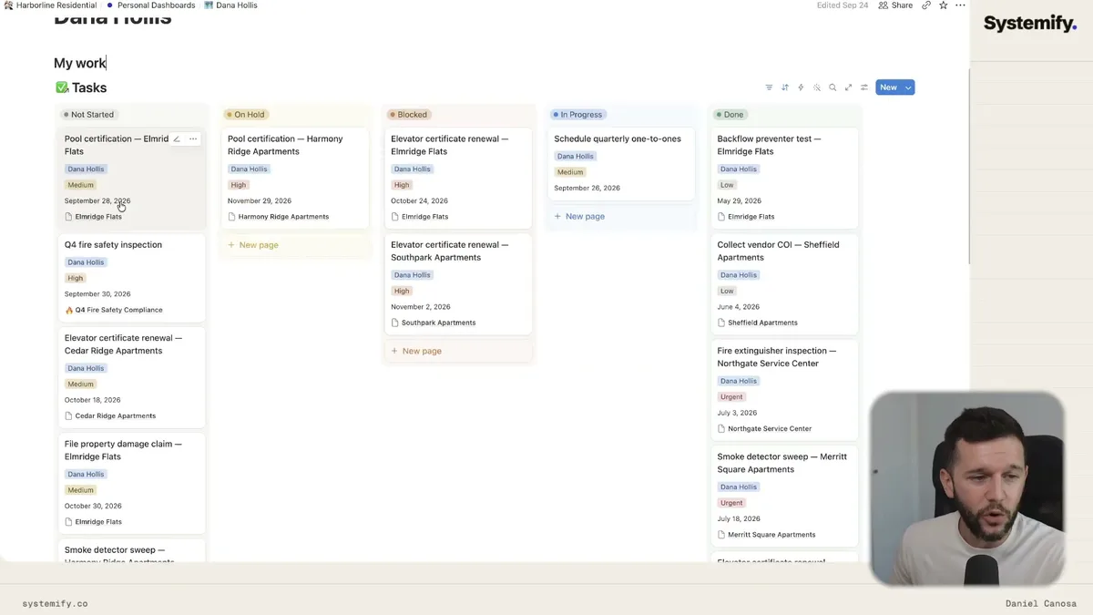The height and width of the screenshot is (615, 1093).
Task: Open three-dot menu on Pool certification Elmridge card
Action: pyautogui.click(x=193, y=139)
